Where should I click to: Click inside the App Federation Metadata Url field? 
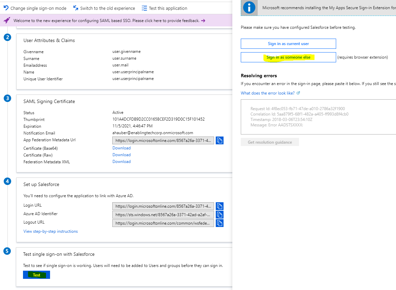pos(163,141)
